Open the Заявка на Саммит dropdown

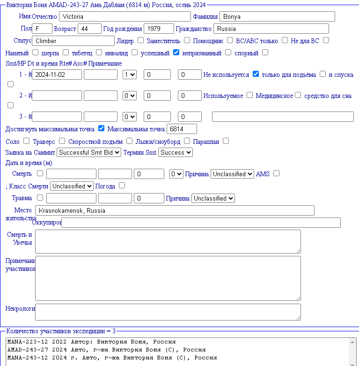89,152
